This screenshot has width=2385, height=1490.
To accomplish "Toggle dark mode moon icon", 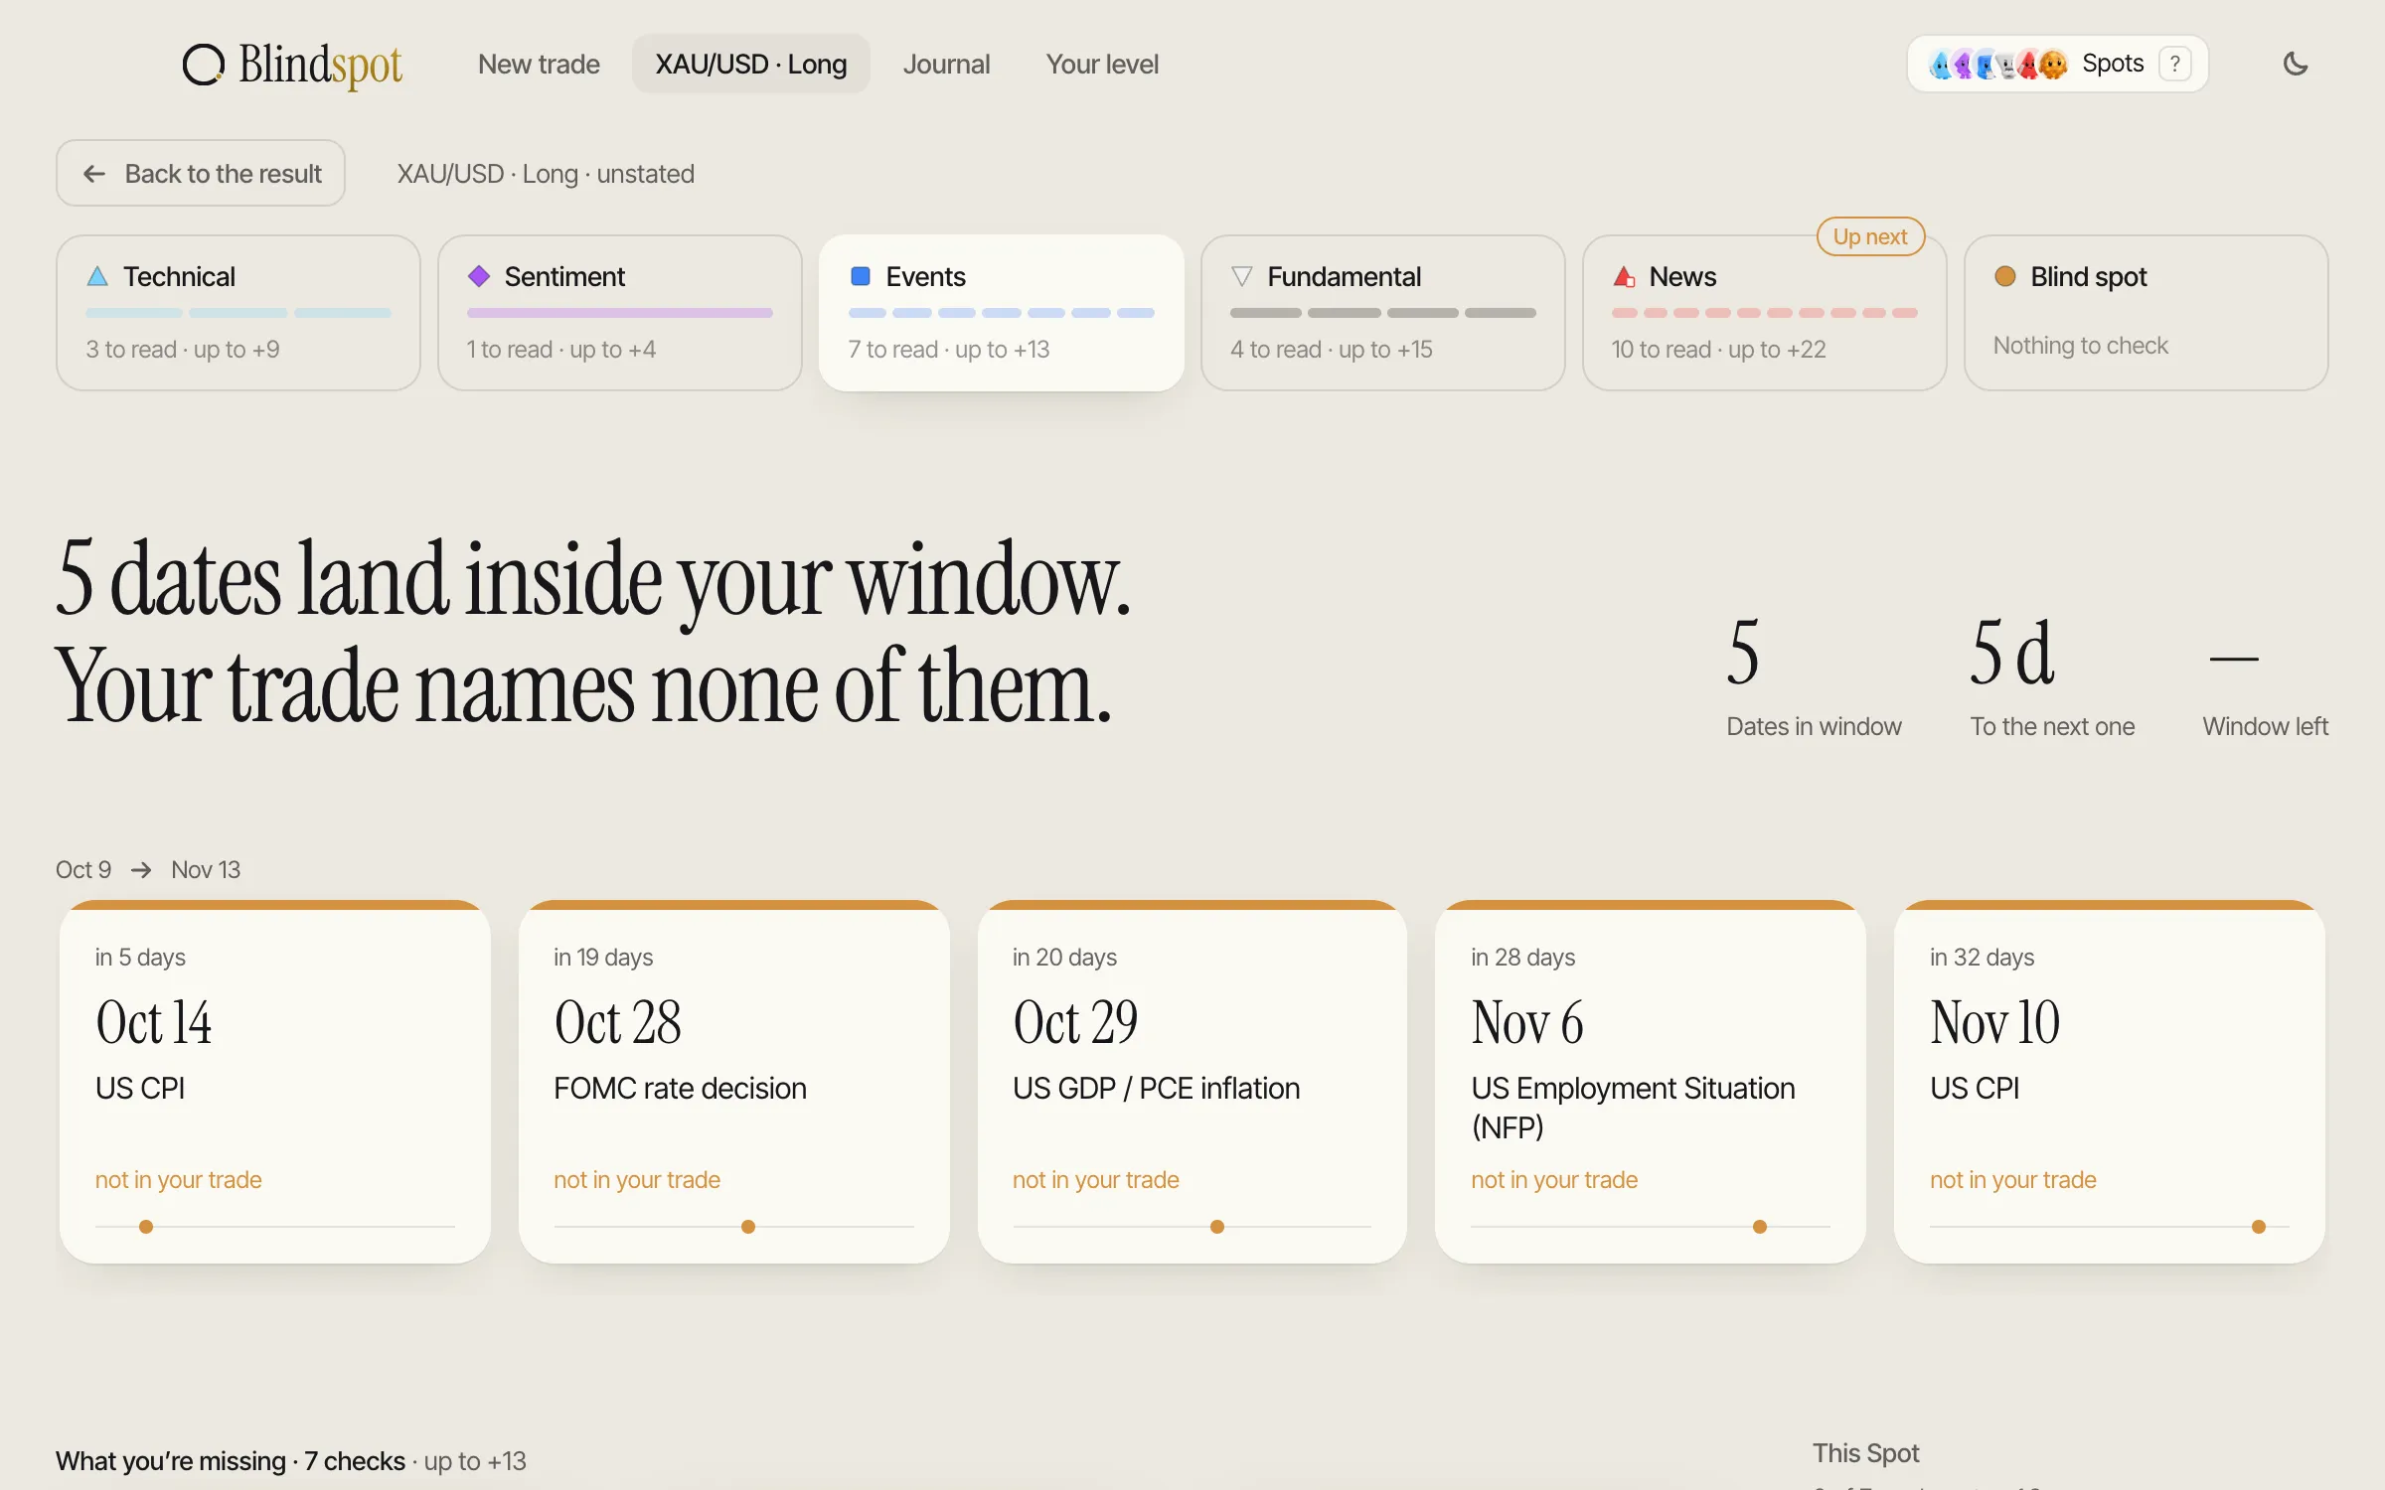I will [x=2296, y=64].
